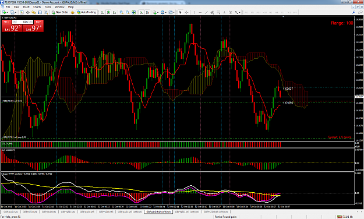Switch chart to line chart
364x219 pixels.
pyautogui.click(x=115, y=12)
